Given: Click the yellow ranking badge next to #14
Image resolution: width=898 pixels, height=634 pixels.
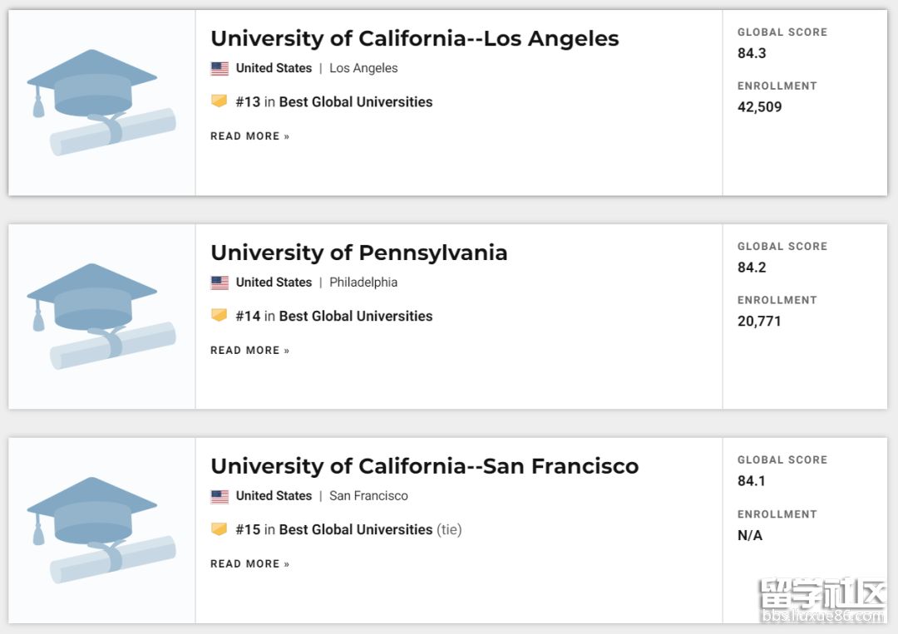Looking at the screenshot, I should coord(219,316).
